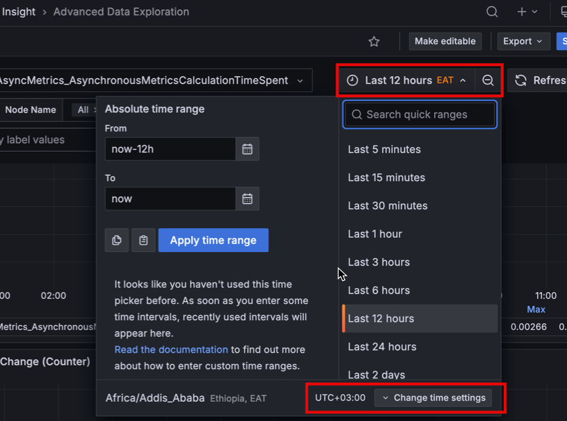The height and width of the screenshot is (421, 567).
Task: Click the Insight breadcrumb link
Action: point(18,12)
